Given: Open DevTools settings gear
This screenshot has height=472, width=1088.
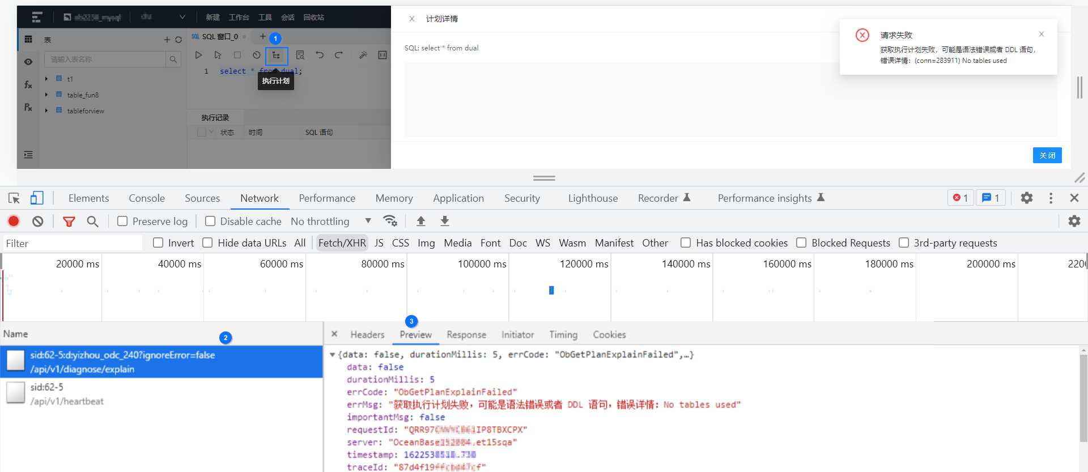Looking at the screenshot, I should tap(1026, 198).
